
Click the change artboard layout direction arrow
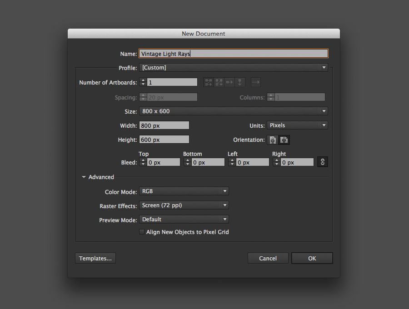[256, 82]
